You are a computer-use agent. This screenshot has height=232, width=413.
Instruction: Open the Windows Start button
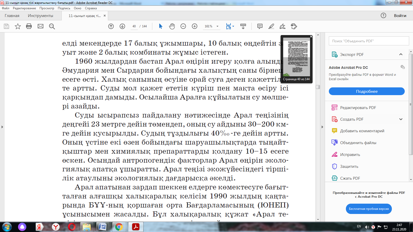pos(7,227)
